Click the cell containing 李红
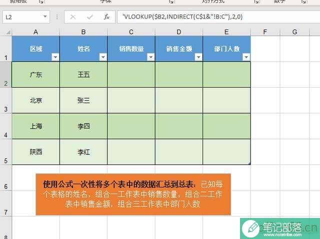Viewport: 320px width, 239px height. click(83, 152)
